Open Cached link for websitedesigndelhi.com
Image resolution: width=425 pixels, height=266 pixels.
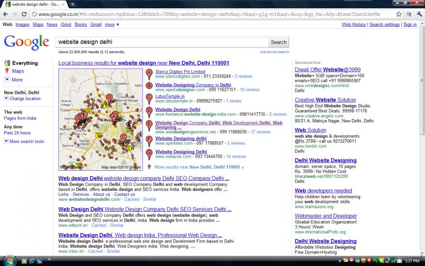point(132,199)
